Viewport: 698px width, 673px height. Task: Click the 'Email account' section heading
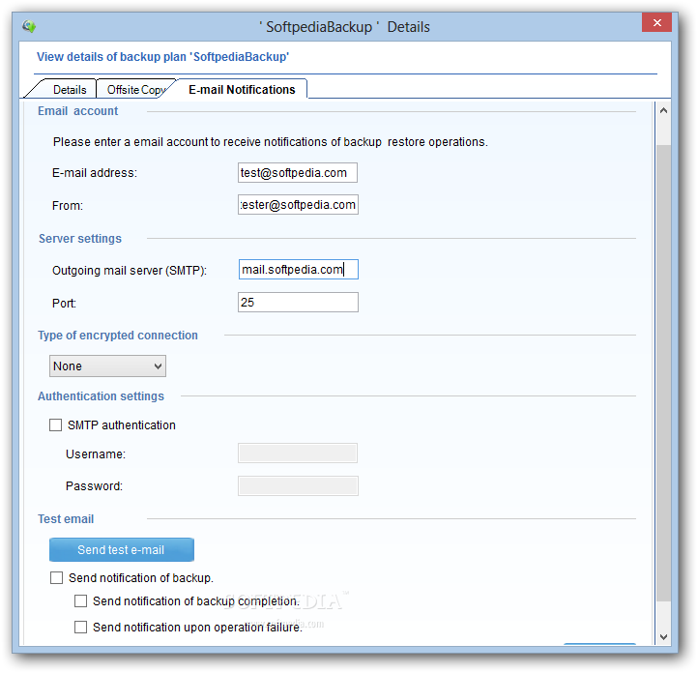[78, 111]
